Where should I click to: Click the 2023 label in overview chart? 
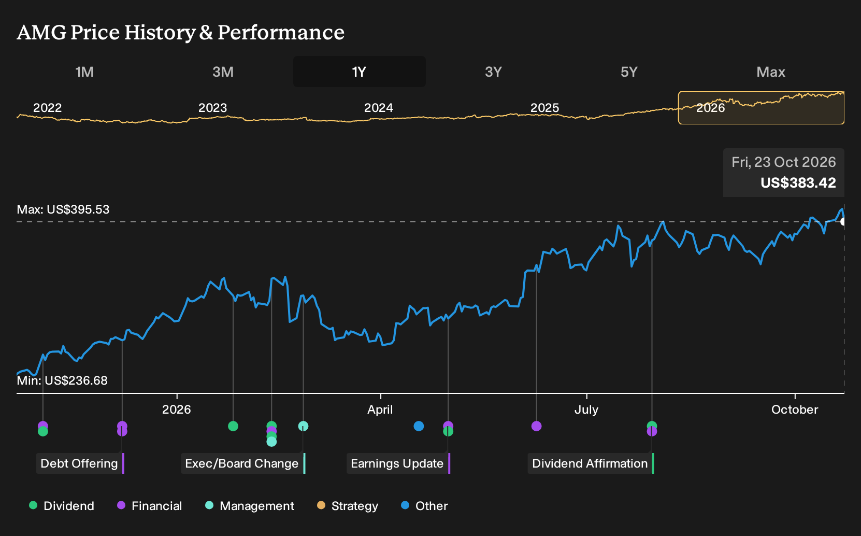tap(213, 108)
